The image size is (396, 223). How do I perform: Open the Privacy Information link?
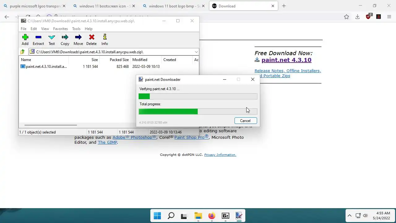[x=220, y=155]
